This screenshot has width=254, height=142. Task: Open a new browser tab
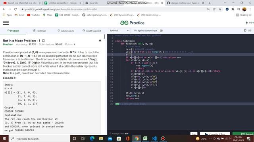click(210, 3)
